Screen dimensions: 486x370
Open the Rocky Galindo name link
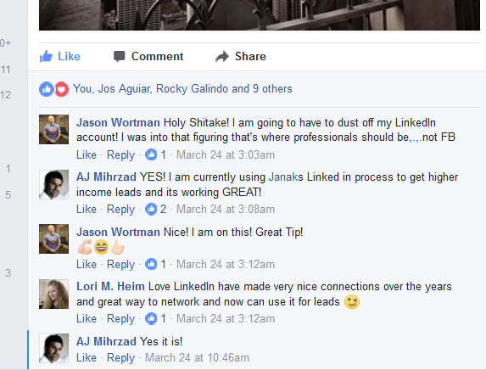pyautogui.click(x=192, y=89)
